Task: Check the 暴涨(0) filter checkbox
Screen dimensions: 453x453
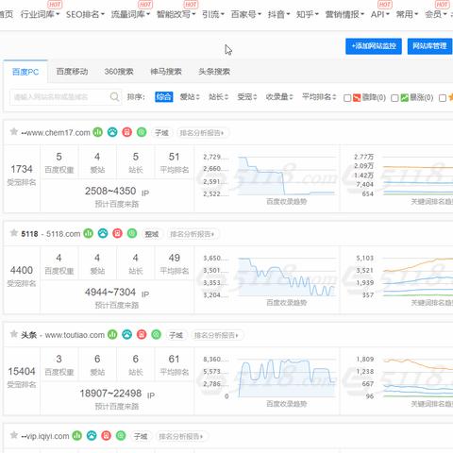Action: [394, 98]
